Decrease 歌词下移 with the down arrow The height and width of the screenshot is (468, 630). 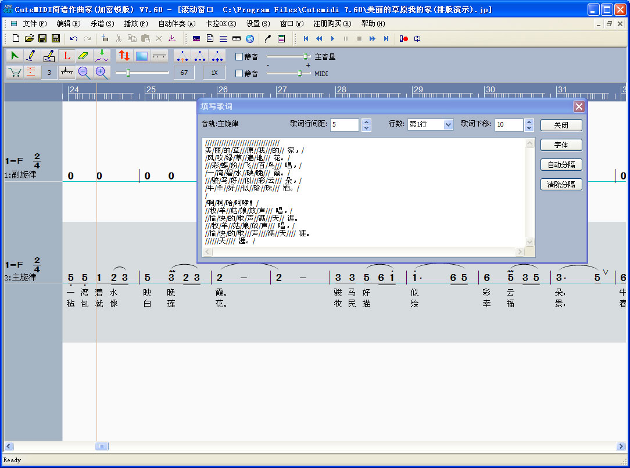click(x=528, y=128)
